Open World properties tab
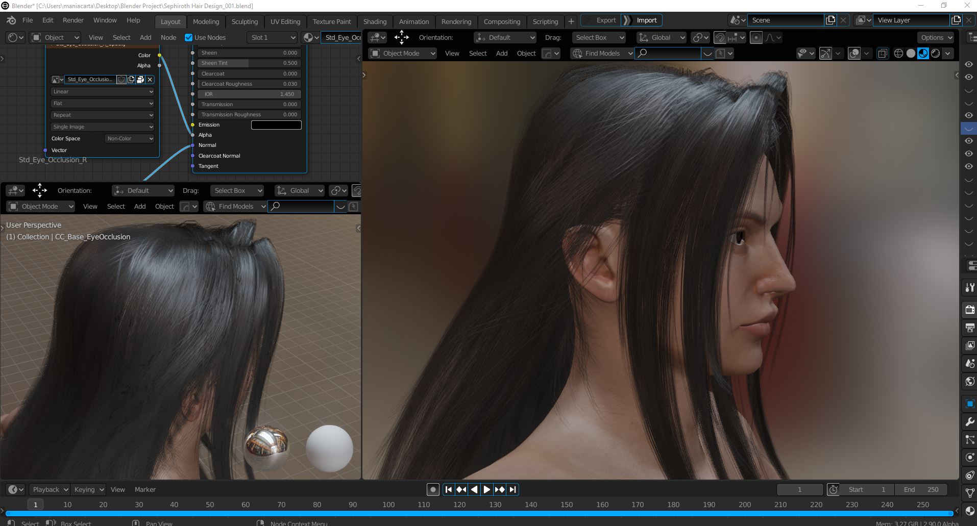The width and height of the screenshot is (977, 526). coord(970,381)
